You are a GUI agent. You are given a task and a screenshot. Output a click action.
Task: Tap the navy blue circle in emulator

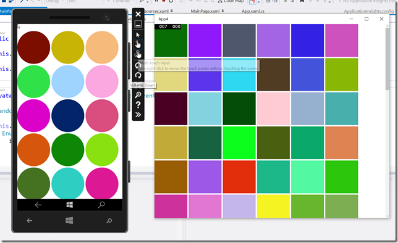(x=68, y=115)
